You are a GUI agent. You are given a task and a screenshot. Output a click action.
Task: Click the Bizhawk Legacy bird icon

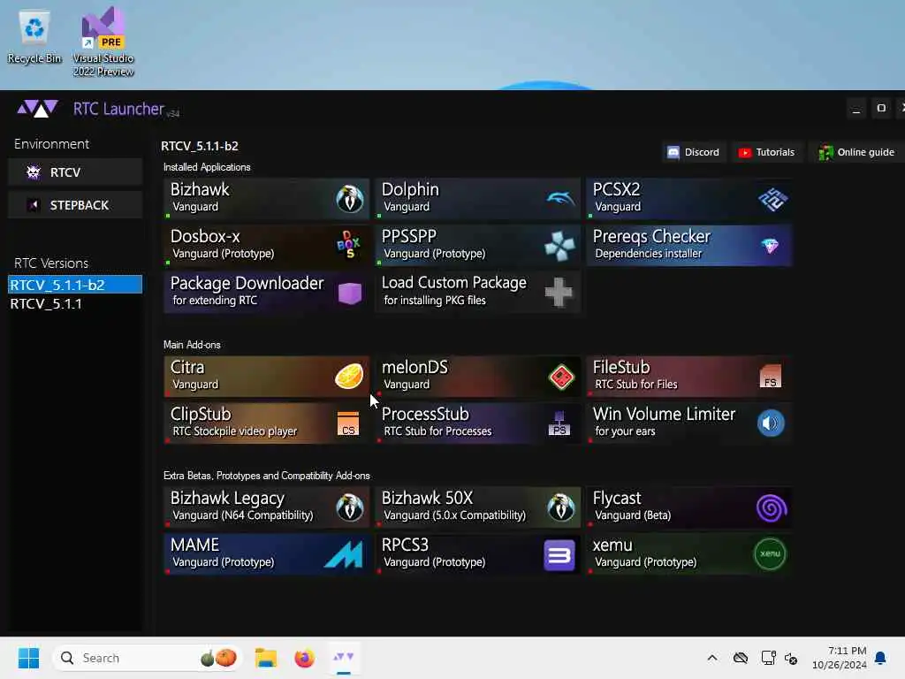(x=350, y=507)
